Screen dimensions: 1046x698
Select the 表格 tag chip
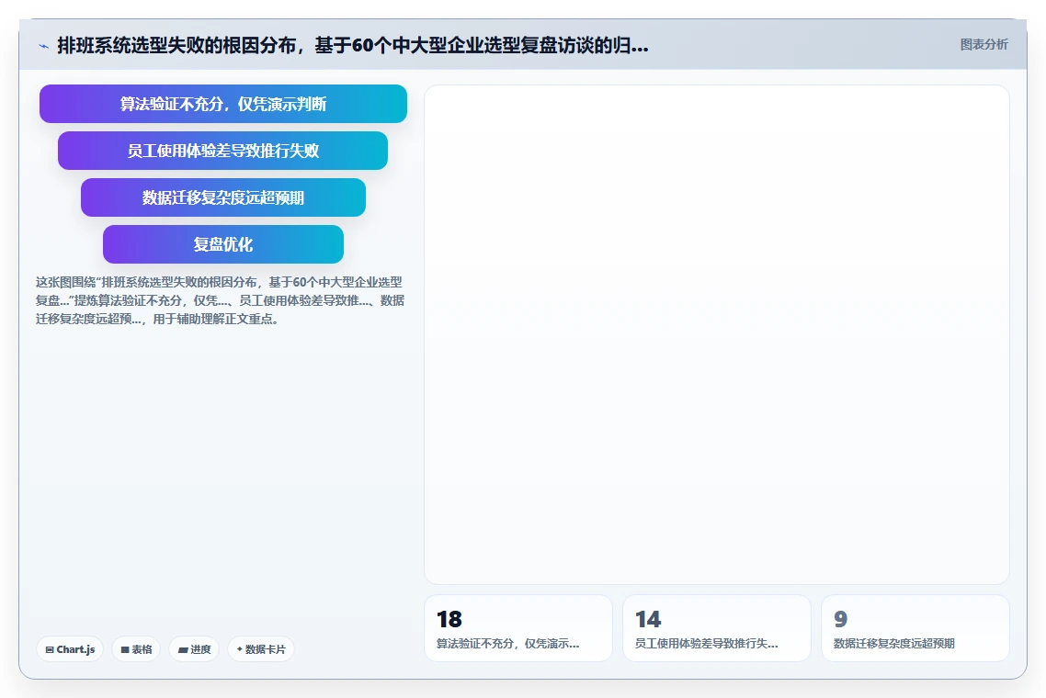click(136, 649)
